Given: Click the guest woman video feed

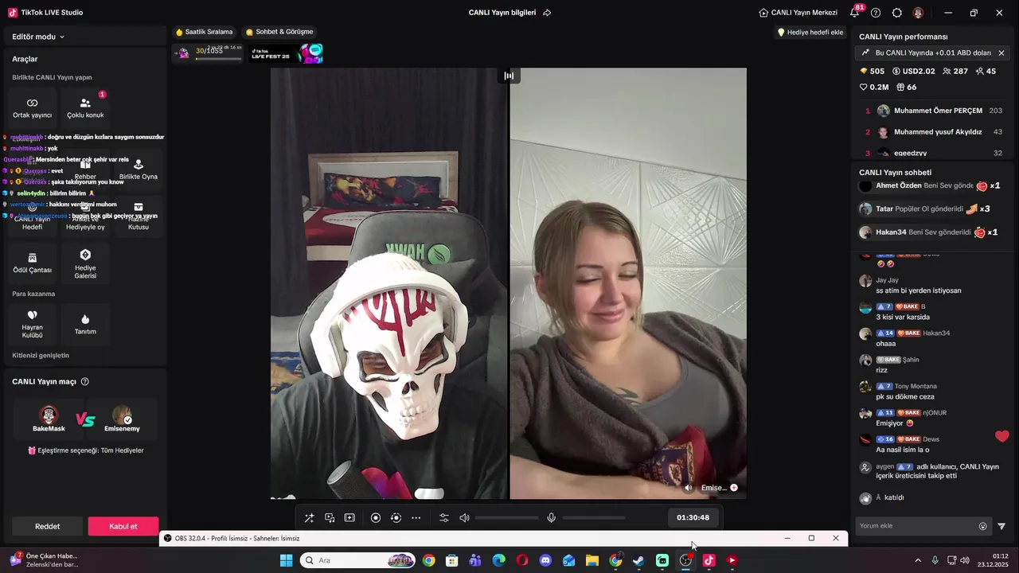Looking at the screenshot, I should pyautogui.click(x=628, y=283).
